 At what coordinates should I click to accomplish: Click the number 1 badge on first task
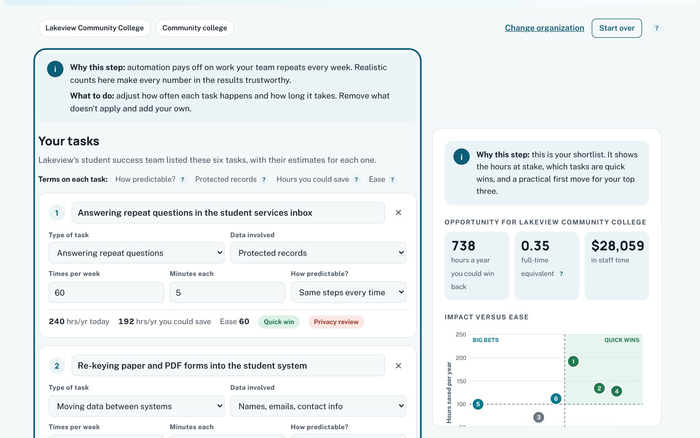tap(57, 213)
